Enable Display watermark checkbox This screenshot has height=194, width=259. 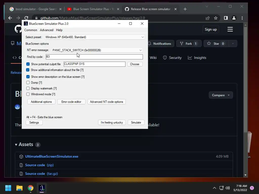[28, 88]
